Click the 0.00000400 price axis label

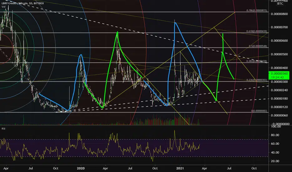tap(279, 68)
